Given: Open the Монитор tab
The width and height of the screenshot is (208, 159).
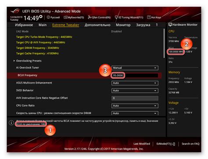Looking at the screenshot, I should pos(123,25).
